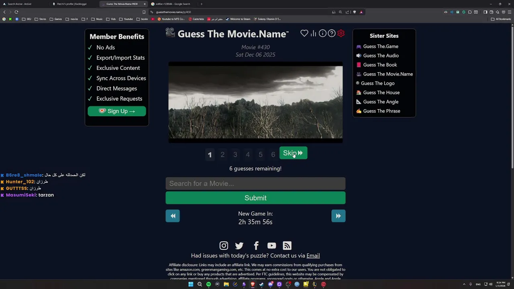Go to previous game with rewind button

coord(173,216)
